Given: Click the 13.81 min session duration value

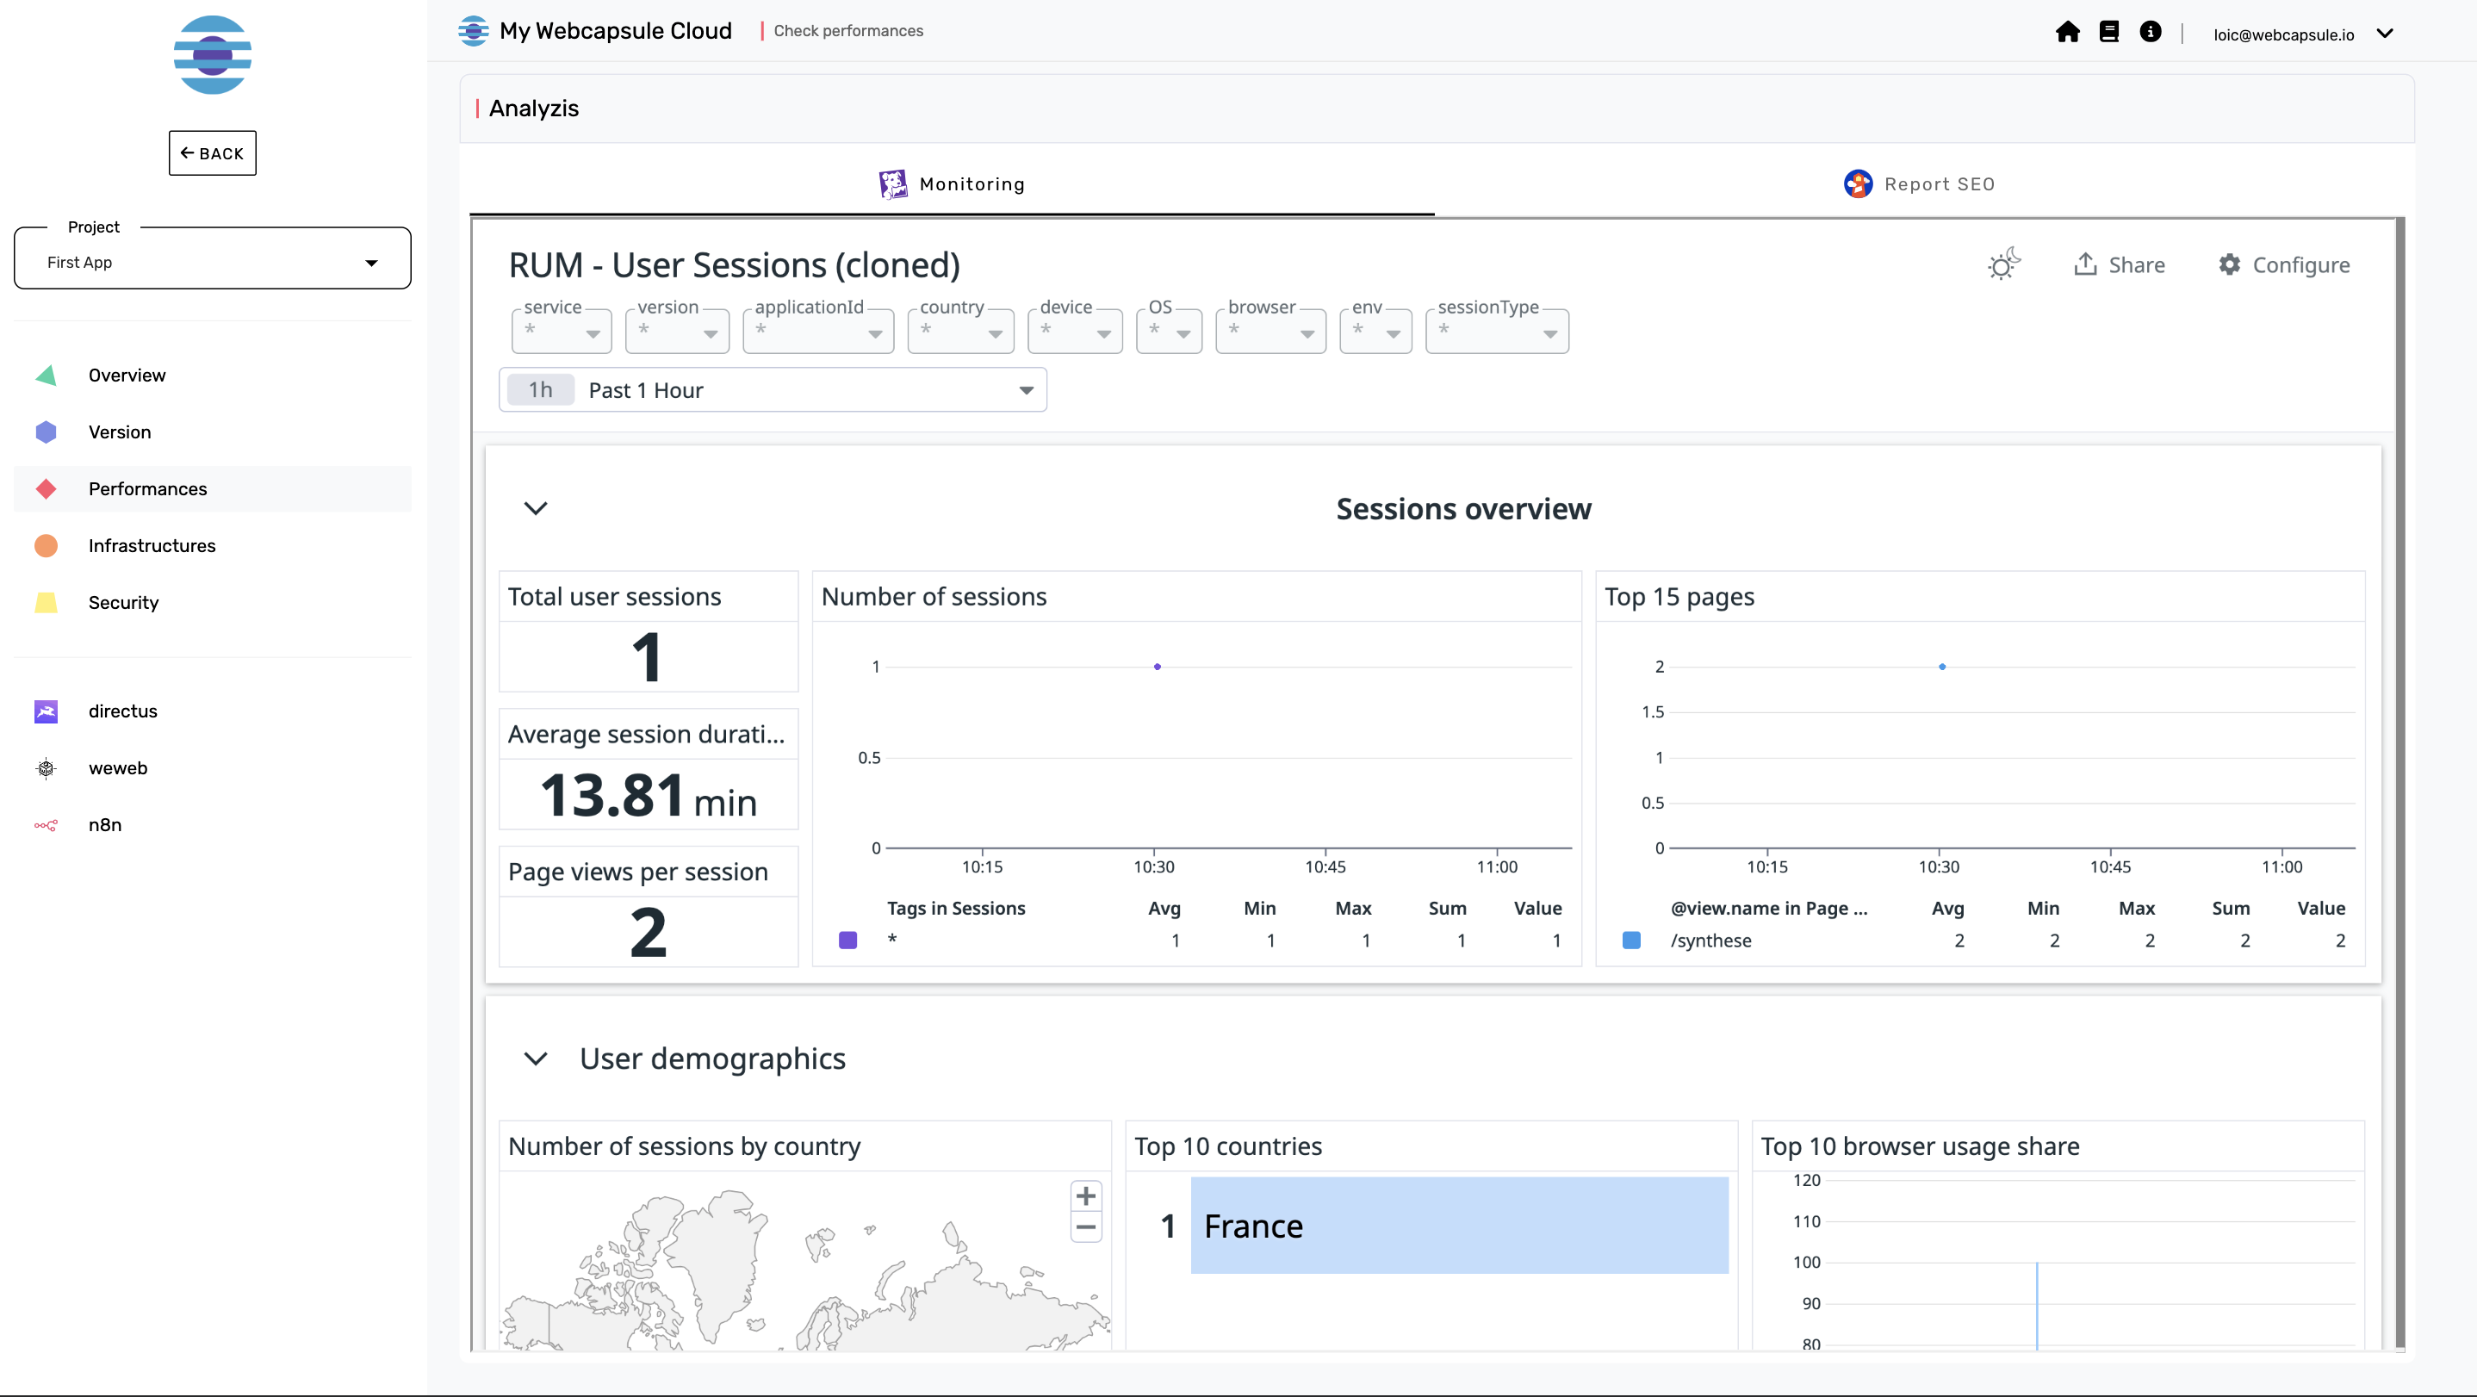Looking at the screenshot, I should click(x=648, y=796).
